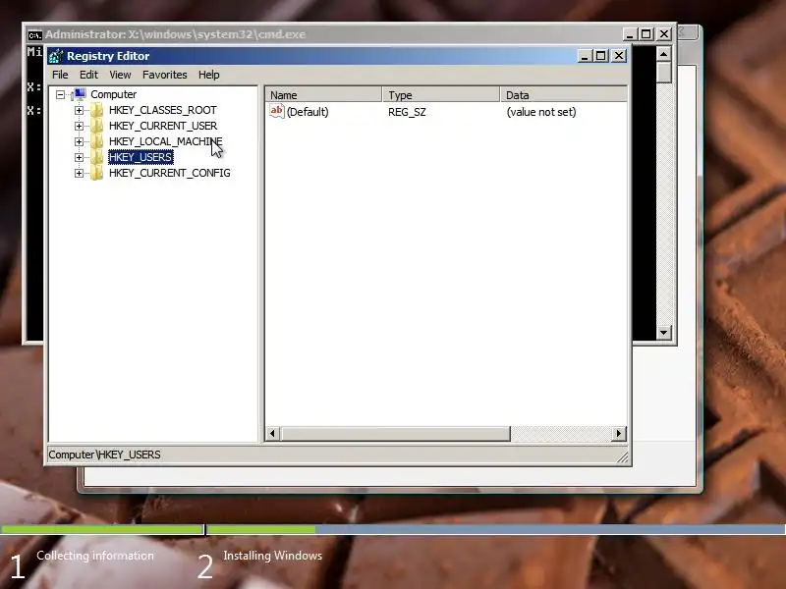Expand the HKEY_CURRENT_USER key
This screenshot has height=589, width=786.
pos(79,126)
